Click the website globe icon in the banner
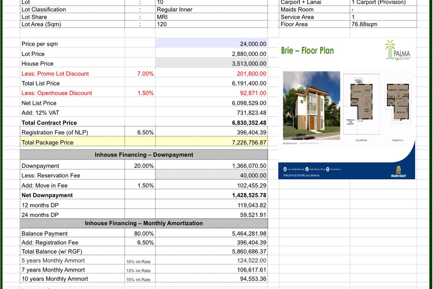 [x=285, y=169]
